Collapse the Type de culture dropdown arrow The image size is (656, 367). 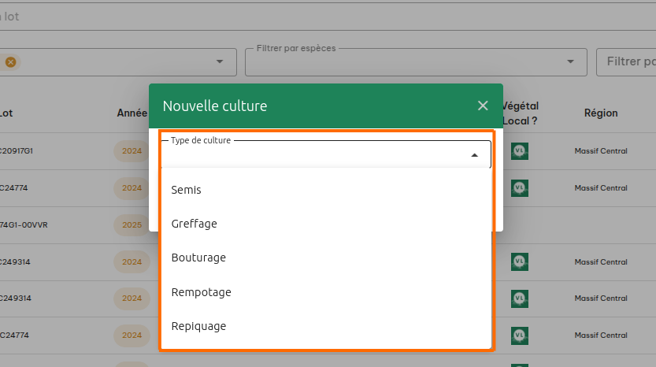[474, 155]
